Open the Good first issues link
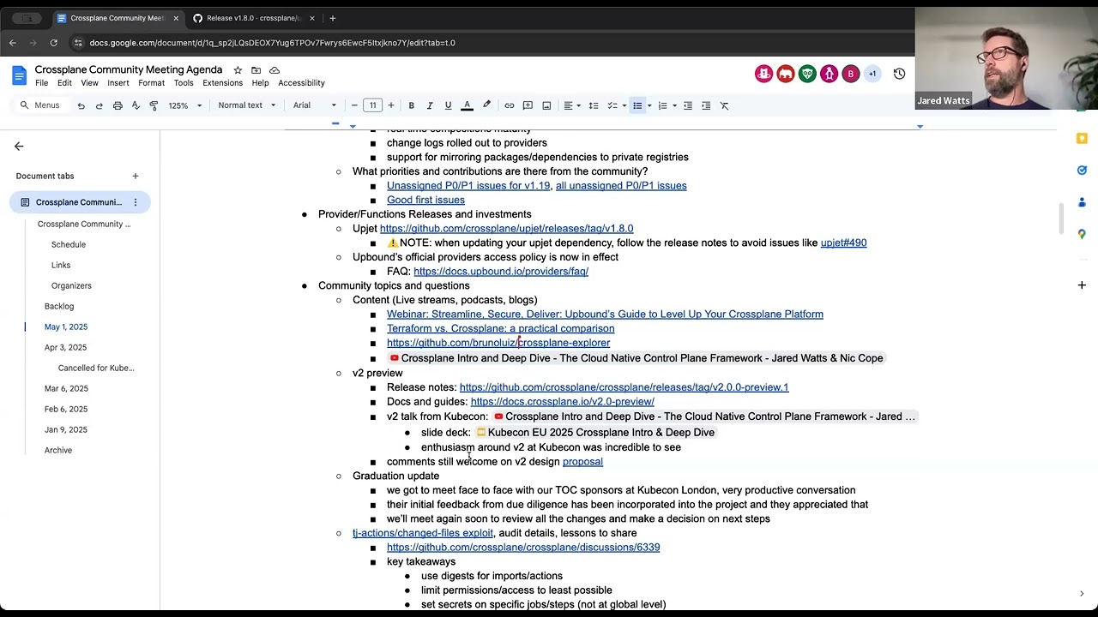The image size is (1098, 617). pyautogui.click(x=425, y=201)
